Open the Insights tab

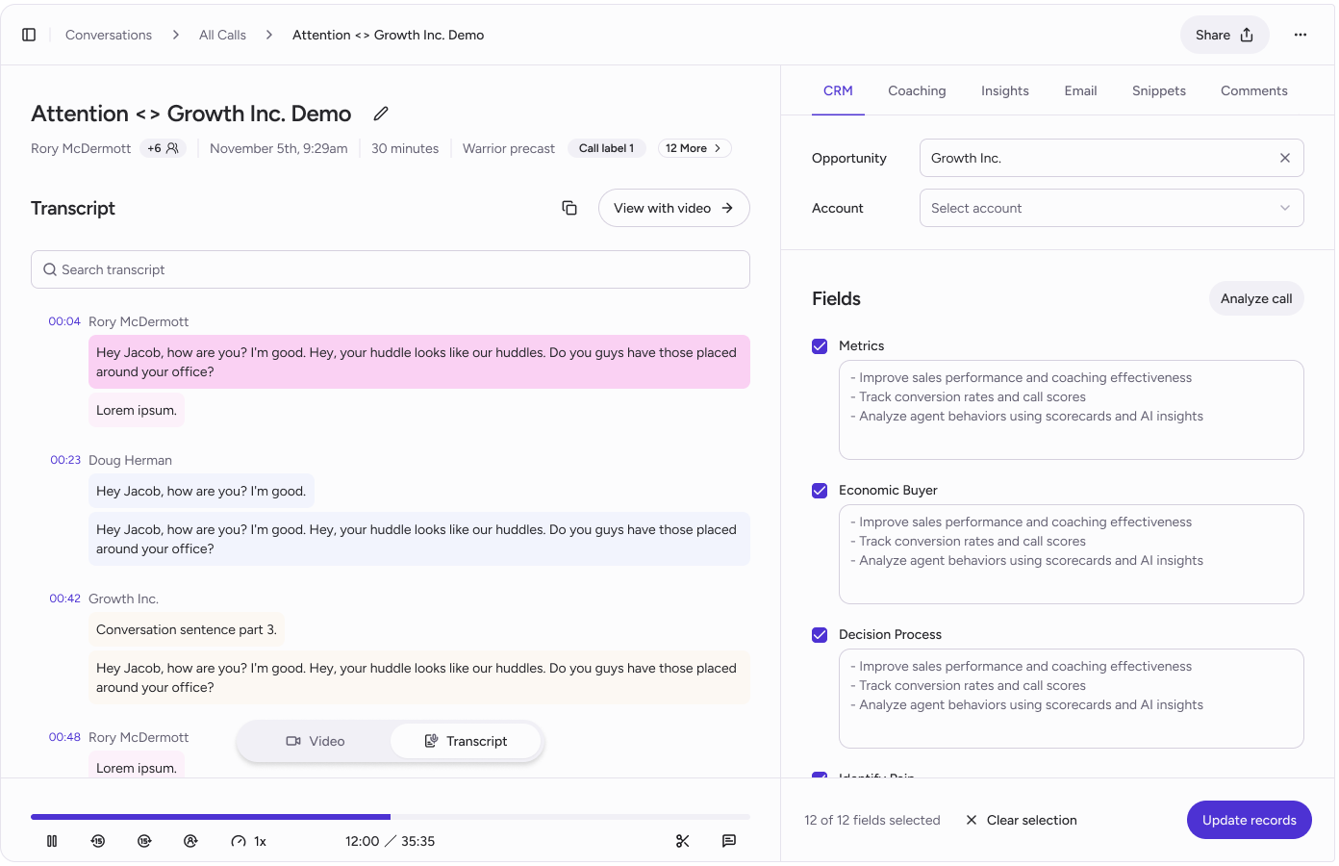(1004, 90)
